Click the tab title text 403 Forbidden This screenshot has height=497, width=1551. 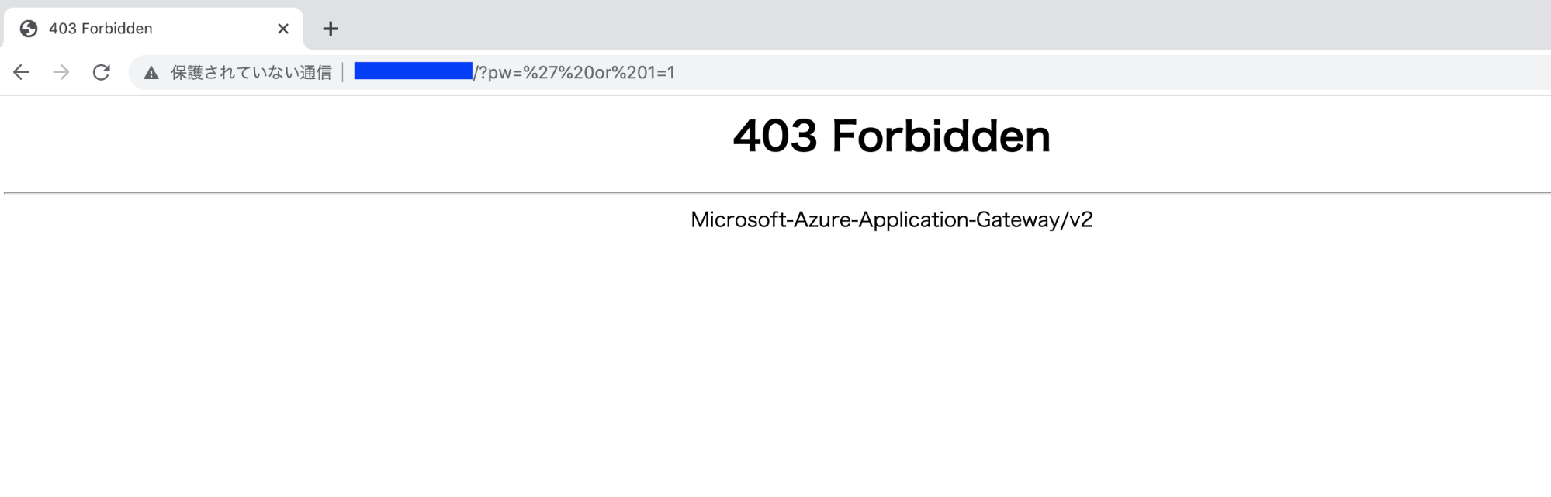pyautogui.click(x=101, y=29)
